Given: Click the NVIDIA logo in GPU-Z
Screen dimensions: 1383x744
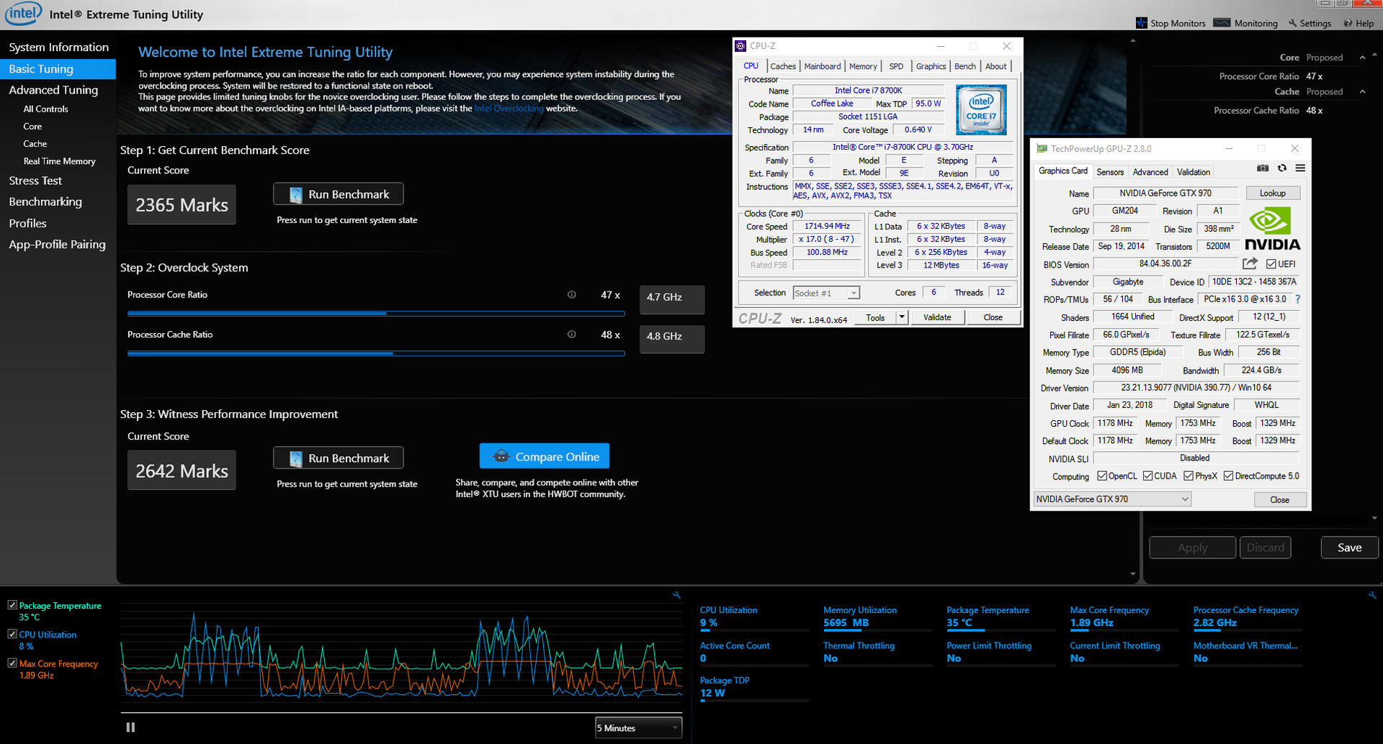Looking at the screenshot, I should [x=1272, y=229].
